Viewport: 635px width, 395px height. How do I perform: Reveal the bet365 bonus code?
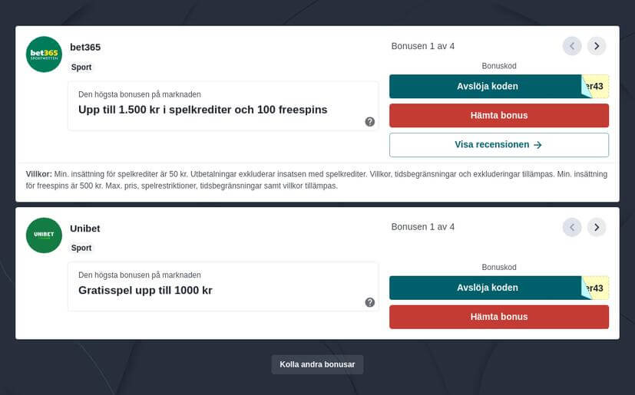[x=488, y=87]
